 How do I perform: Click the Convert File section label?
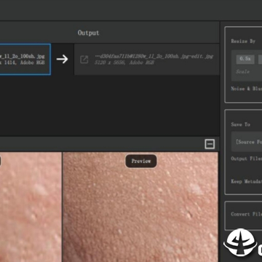[x=247, y=214]
